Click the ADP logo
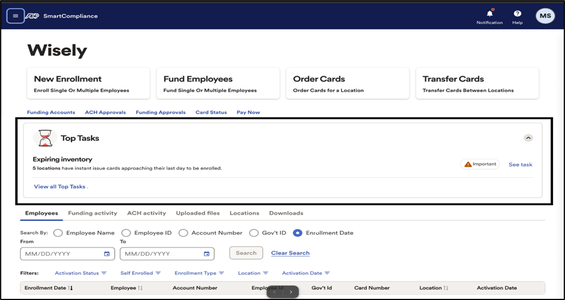The image size is (565, 300). point(32,16)
